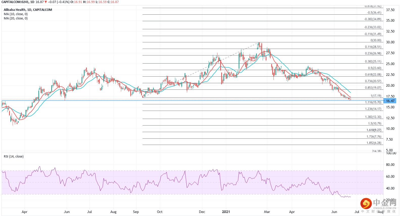400x216 pixels.
Task: Select the 0.853(19.07) Fibonacci level label
Action: click(373, 88)
